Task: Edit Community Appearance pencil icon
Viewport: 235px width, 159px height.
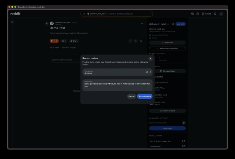Action: pos(184,123)
